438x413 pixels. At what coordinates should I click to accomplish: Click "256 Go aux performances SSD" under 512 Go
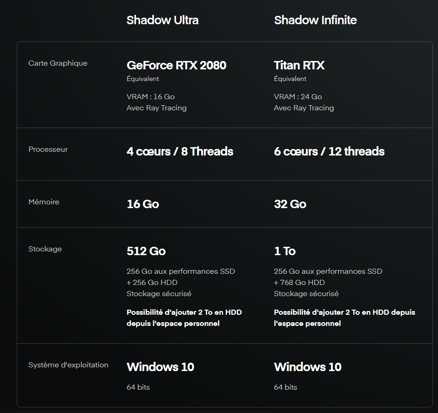[181, 271]
